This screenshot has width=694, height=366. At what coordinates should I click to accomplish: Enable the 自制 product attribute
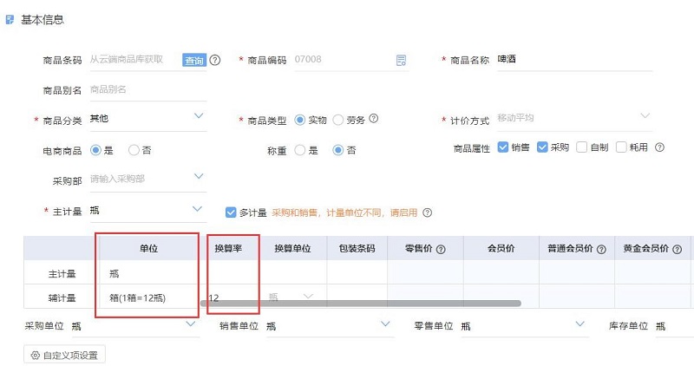click(x=582, y=147)
